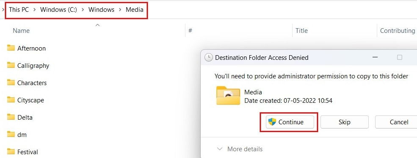This screenshot has height=158, width=417.
Task: Click the Media folder icon in dialog
Action: (229, 96)
